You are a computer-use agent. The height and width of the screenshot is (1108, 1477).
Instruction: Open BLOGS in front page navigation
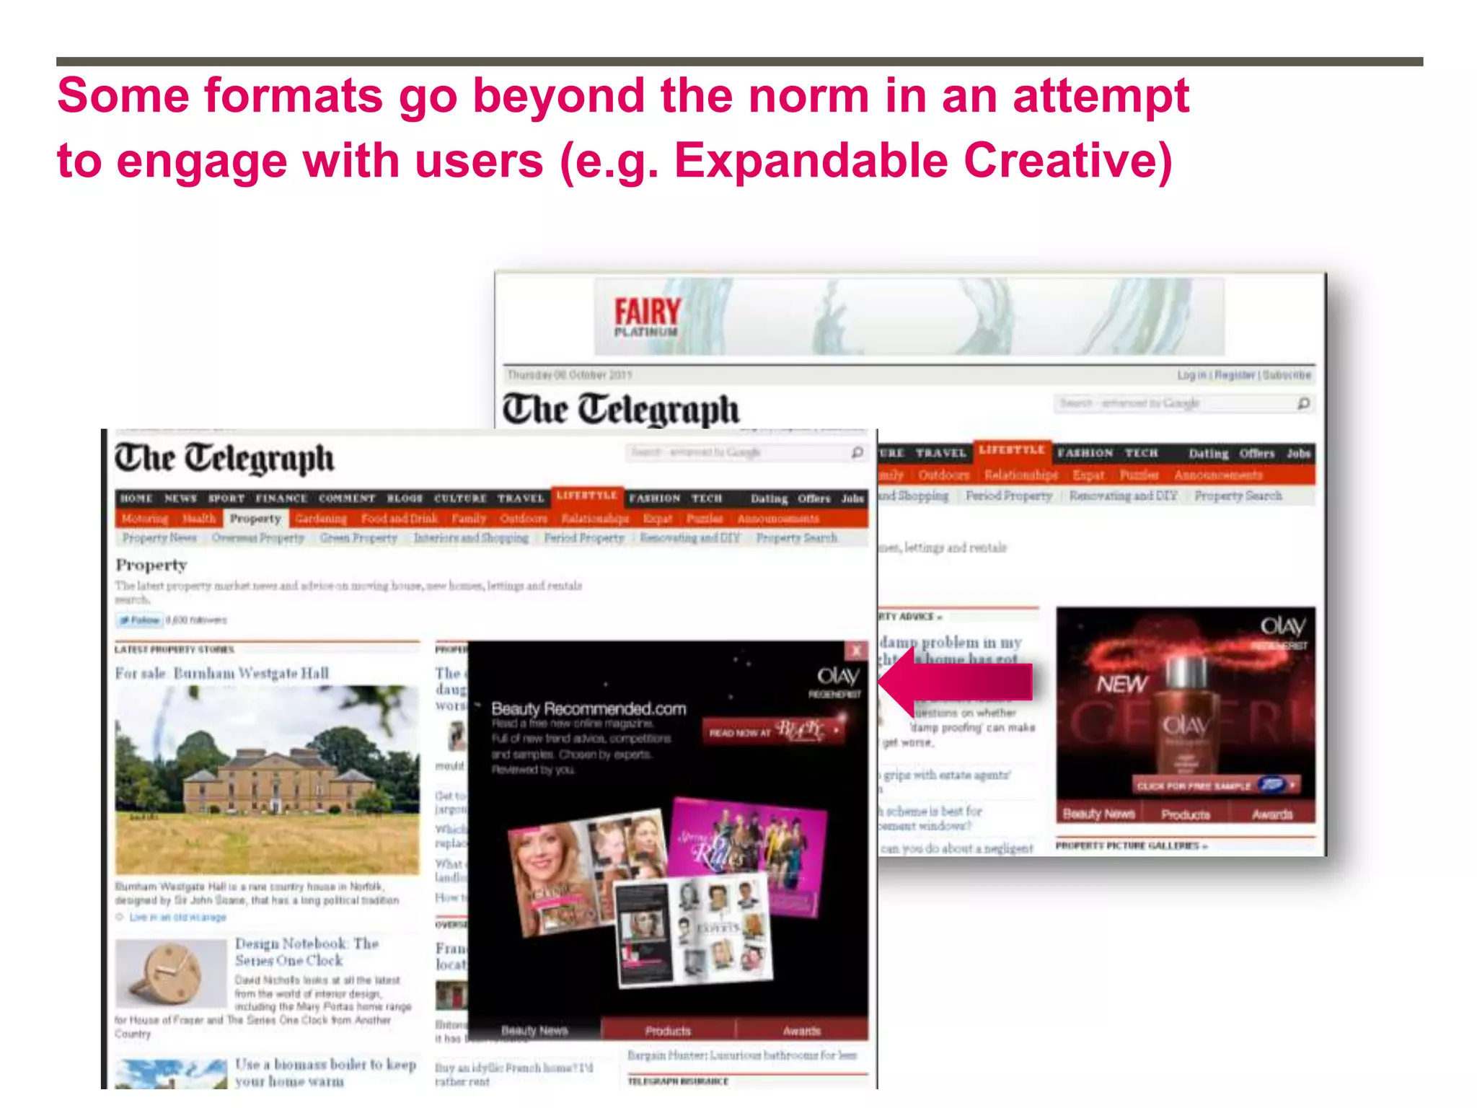tap(405, 498)
